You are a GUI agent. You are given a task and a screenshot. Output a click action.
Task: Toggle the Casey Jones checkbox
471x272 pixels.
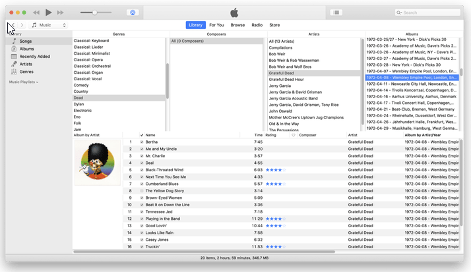(x=142, y=240)
